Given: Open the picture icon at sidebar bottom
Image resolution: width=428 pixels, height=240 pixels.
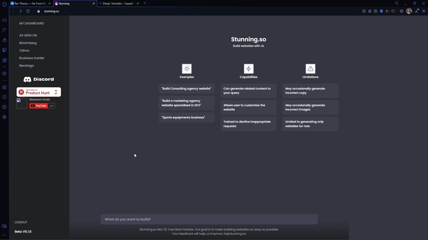Looking at the screenshot, I should pyautogui.click(x=4, y=226).
